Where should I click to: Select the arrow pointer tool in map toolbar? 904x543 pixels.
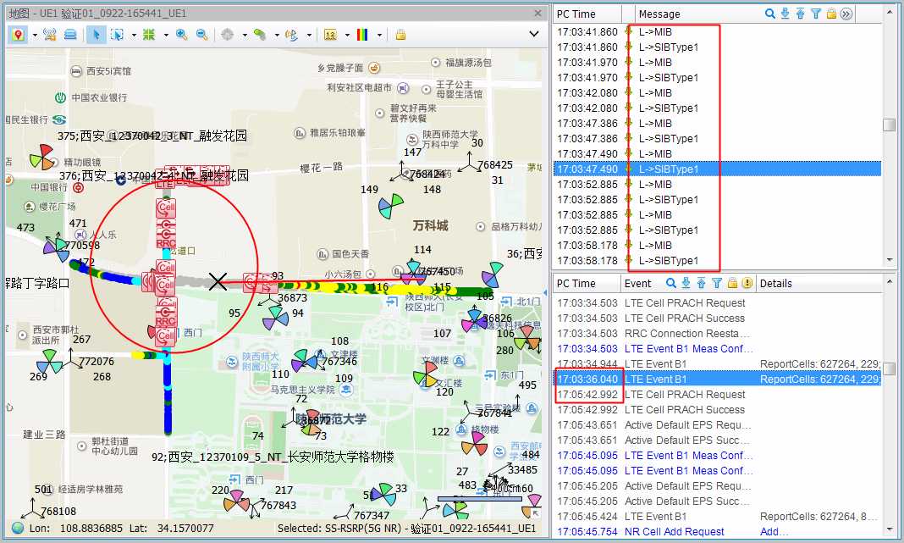point(96,35)
